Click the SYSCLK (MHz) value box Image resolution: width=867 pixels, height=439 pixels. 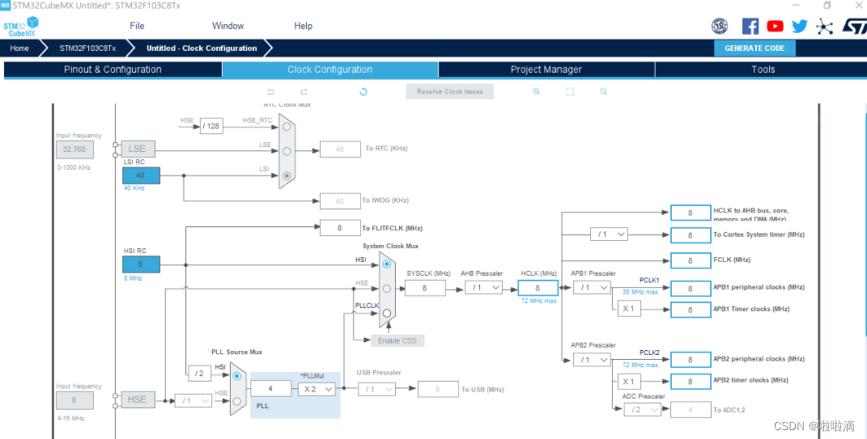point(425,288)
